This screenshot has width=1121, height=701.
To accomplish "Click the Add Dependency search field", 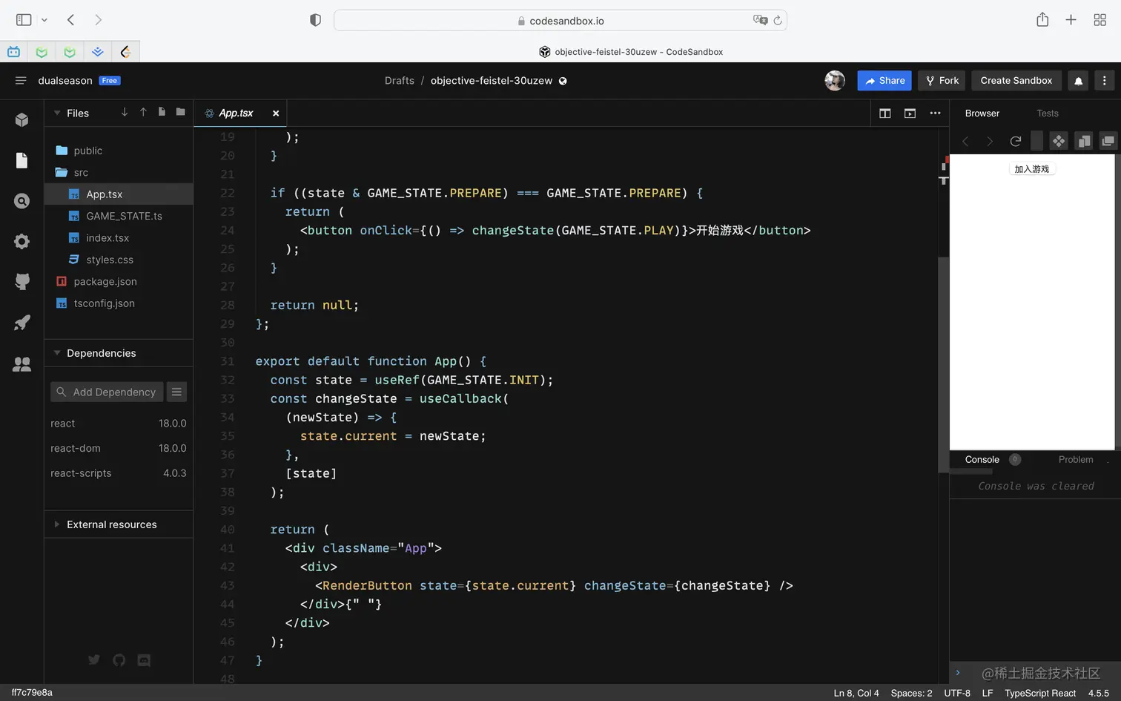I will (107, 392).
